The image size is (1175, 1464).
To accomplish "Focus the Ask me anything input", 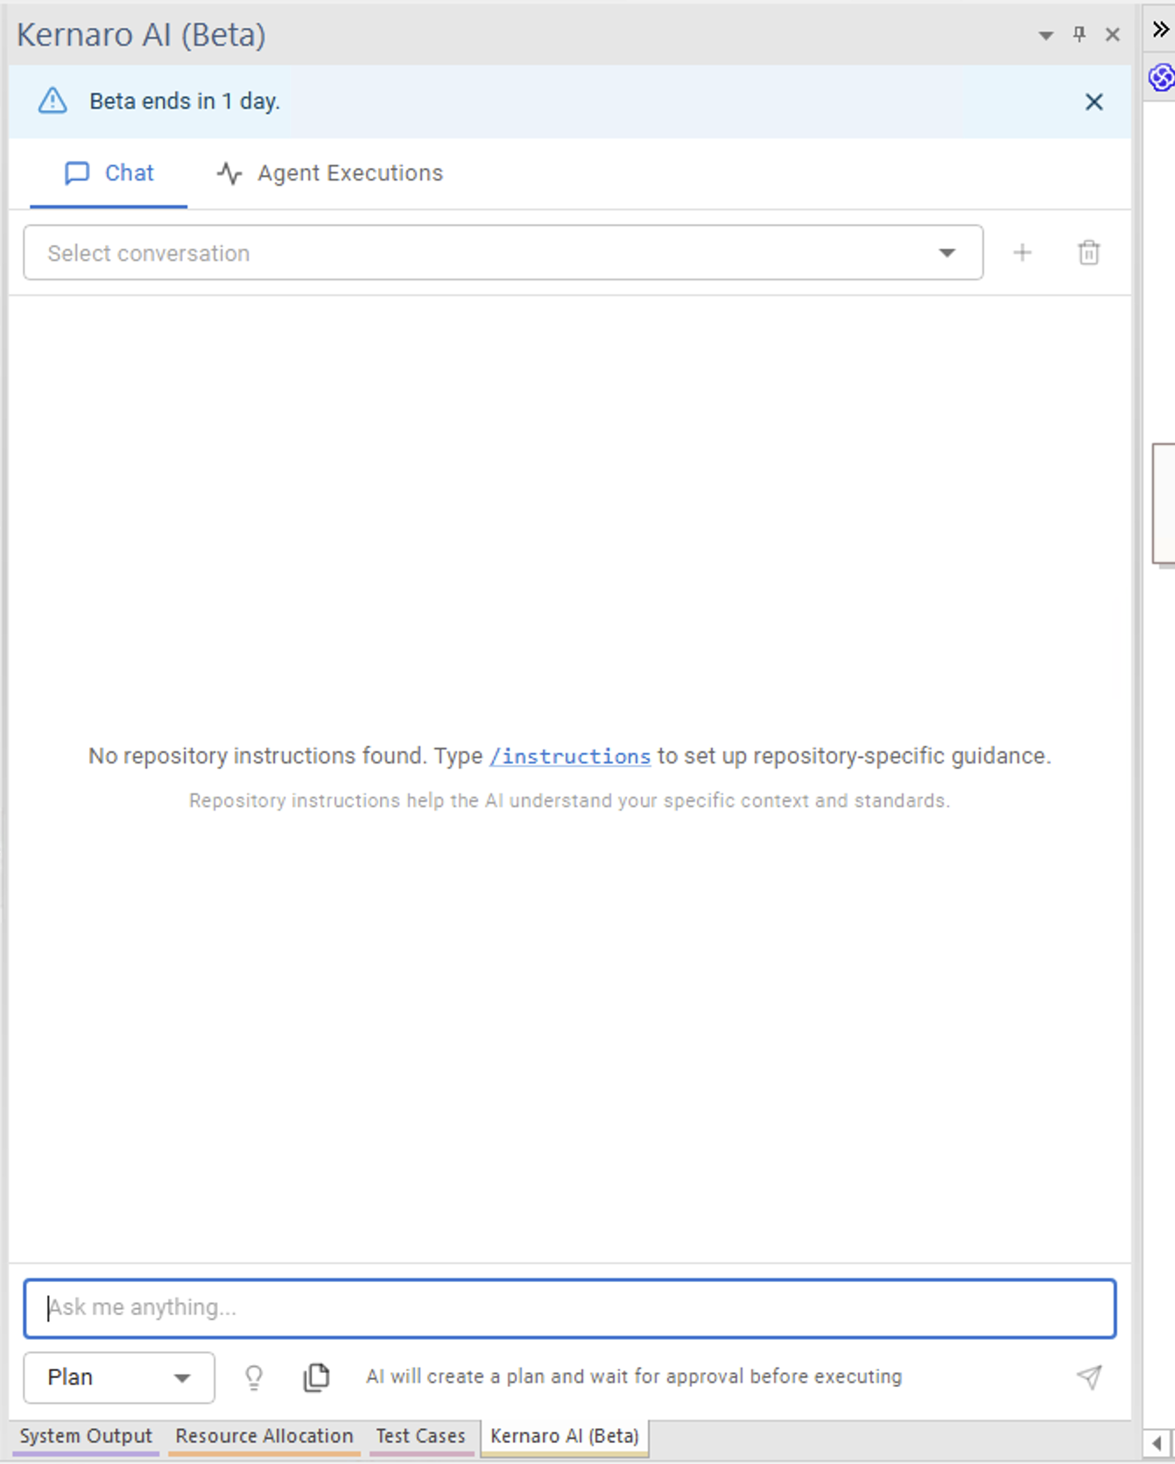I will 570,1308.
